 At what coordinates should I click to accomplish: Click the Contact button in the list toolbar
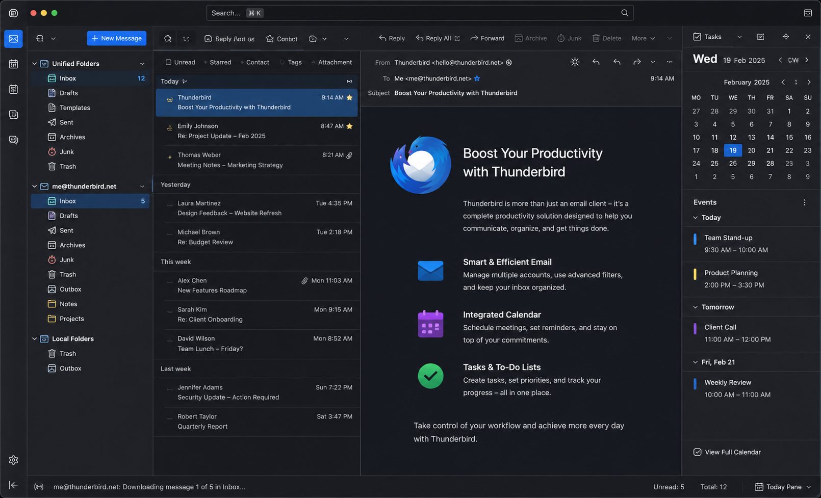tap(281, 39)
